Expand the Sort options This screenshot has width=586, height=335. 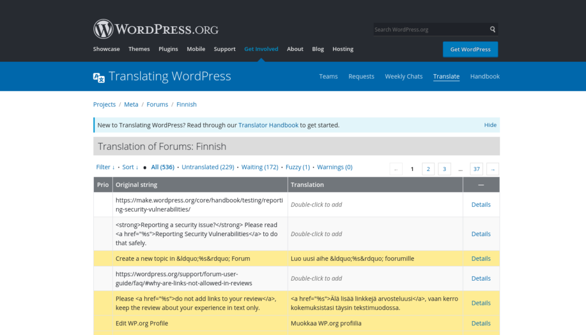[x=130, y=167]
